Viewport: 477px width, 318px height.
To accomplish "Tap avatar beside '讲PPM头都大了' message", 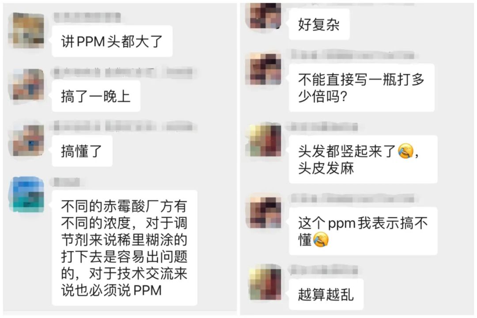I will click(x=26, y=31).
